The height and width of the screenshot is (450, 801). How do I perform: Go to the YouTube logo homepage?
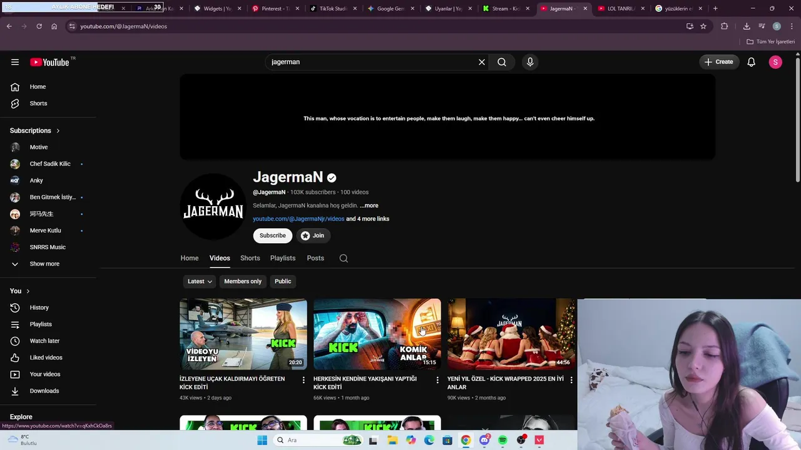point(49,62)
